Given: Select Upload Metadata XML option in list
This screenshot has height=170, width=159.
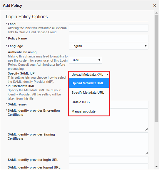Looking at the screenshot, I should click(89, 83).
